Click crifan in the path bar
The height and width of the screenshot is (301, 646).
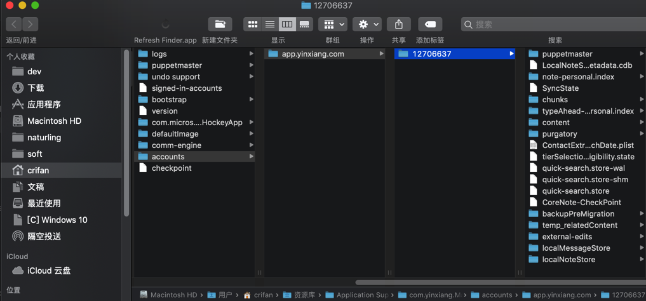click(x=259, y=295)
